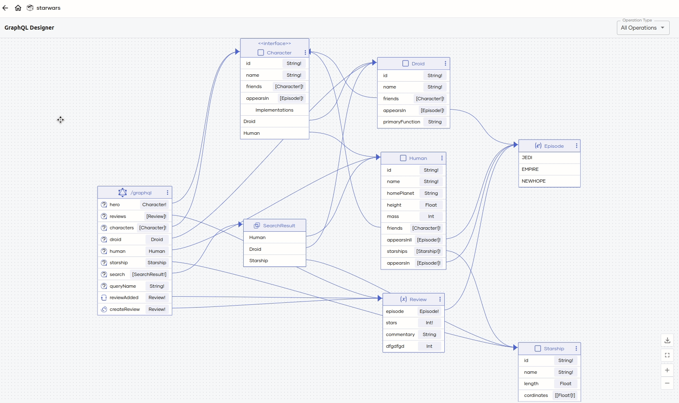
Task: Click the dfgdfgd field in Review
Action: (413, 346)
